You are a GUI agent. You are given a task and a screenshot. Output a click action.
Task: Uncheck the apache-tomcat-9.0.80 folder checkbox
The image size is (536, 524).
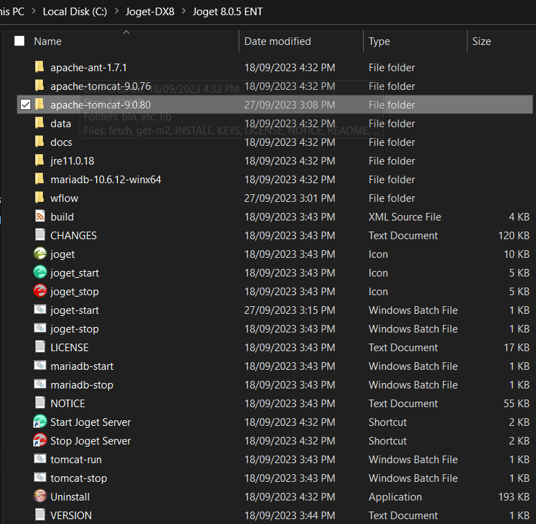point(26,105)
